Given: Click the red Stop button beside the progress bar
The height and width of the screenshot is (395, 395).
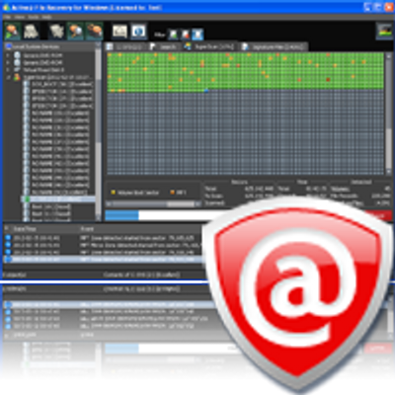Looking at the screenshot, I should (x=378, y=215).
